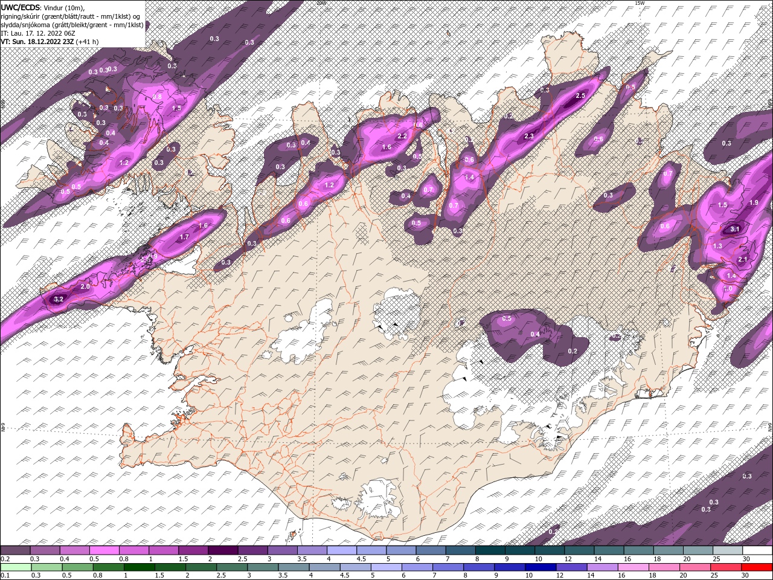Click the 0.1 label of the green rain scale
Screen dimensions: 773x580
point(5,576)
